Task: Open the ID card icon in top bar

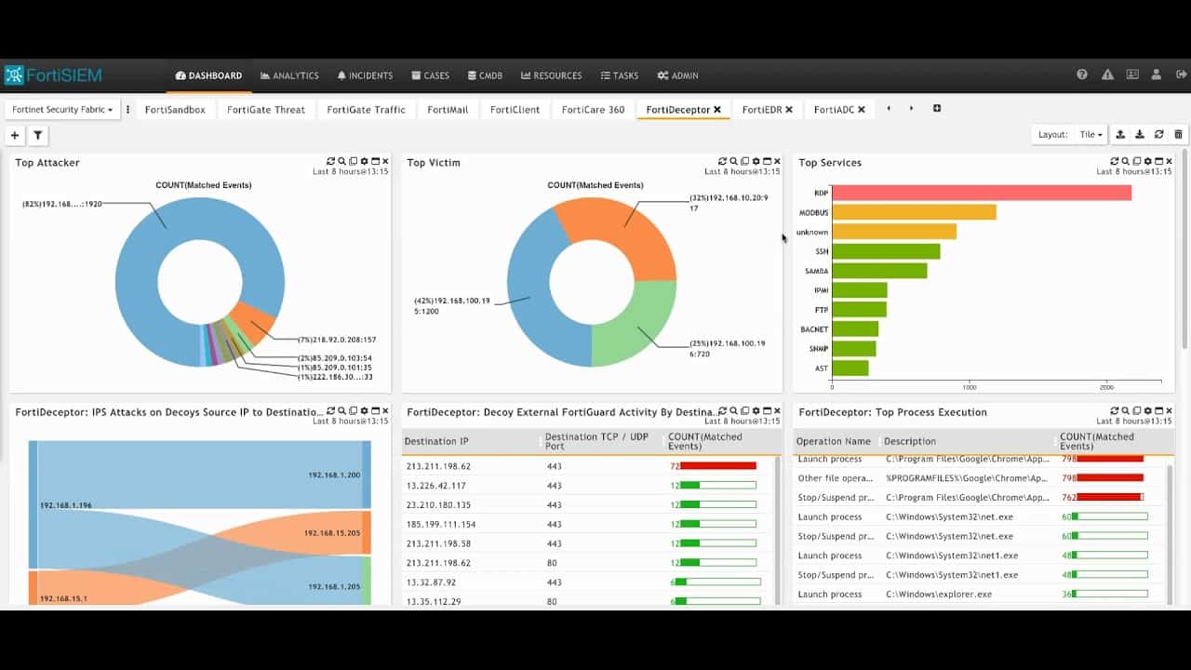Action: click(1132, 75)
